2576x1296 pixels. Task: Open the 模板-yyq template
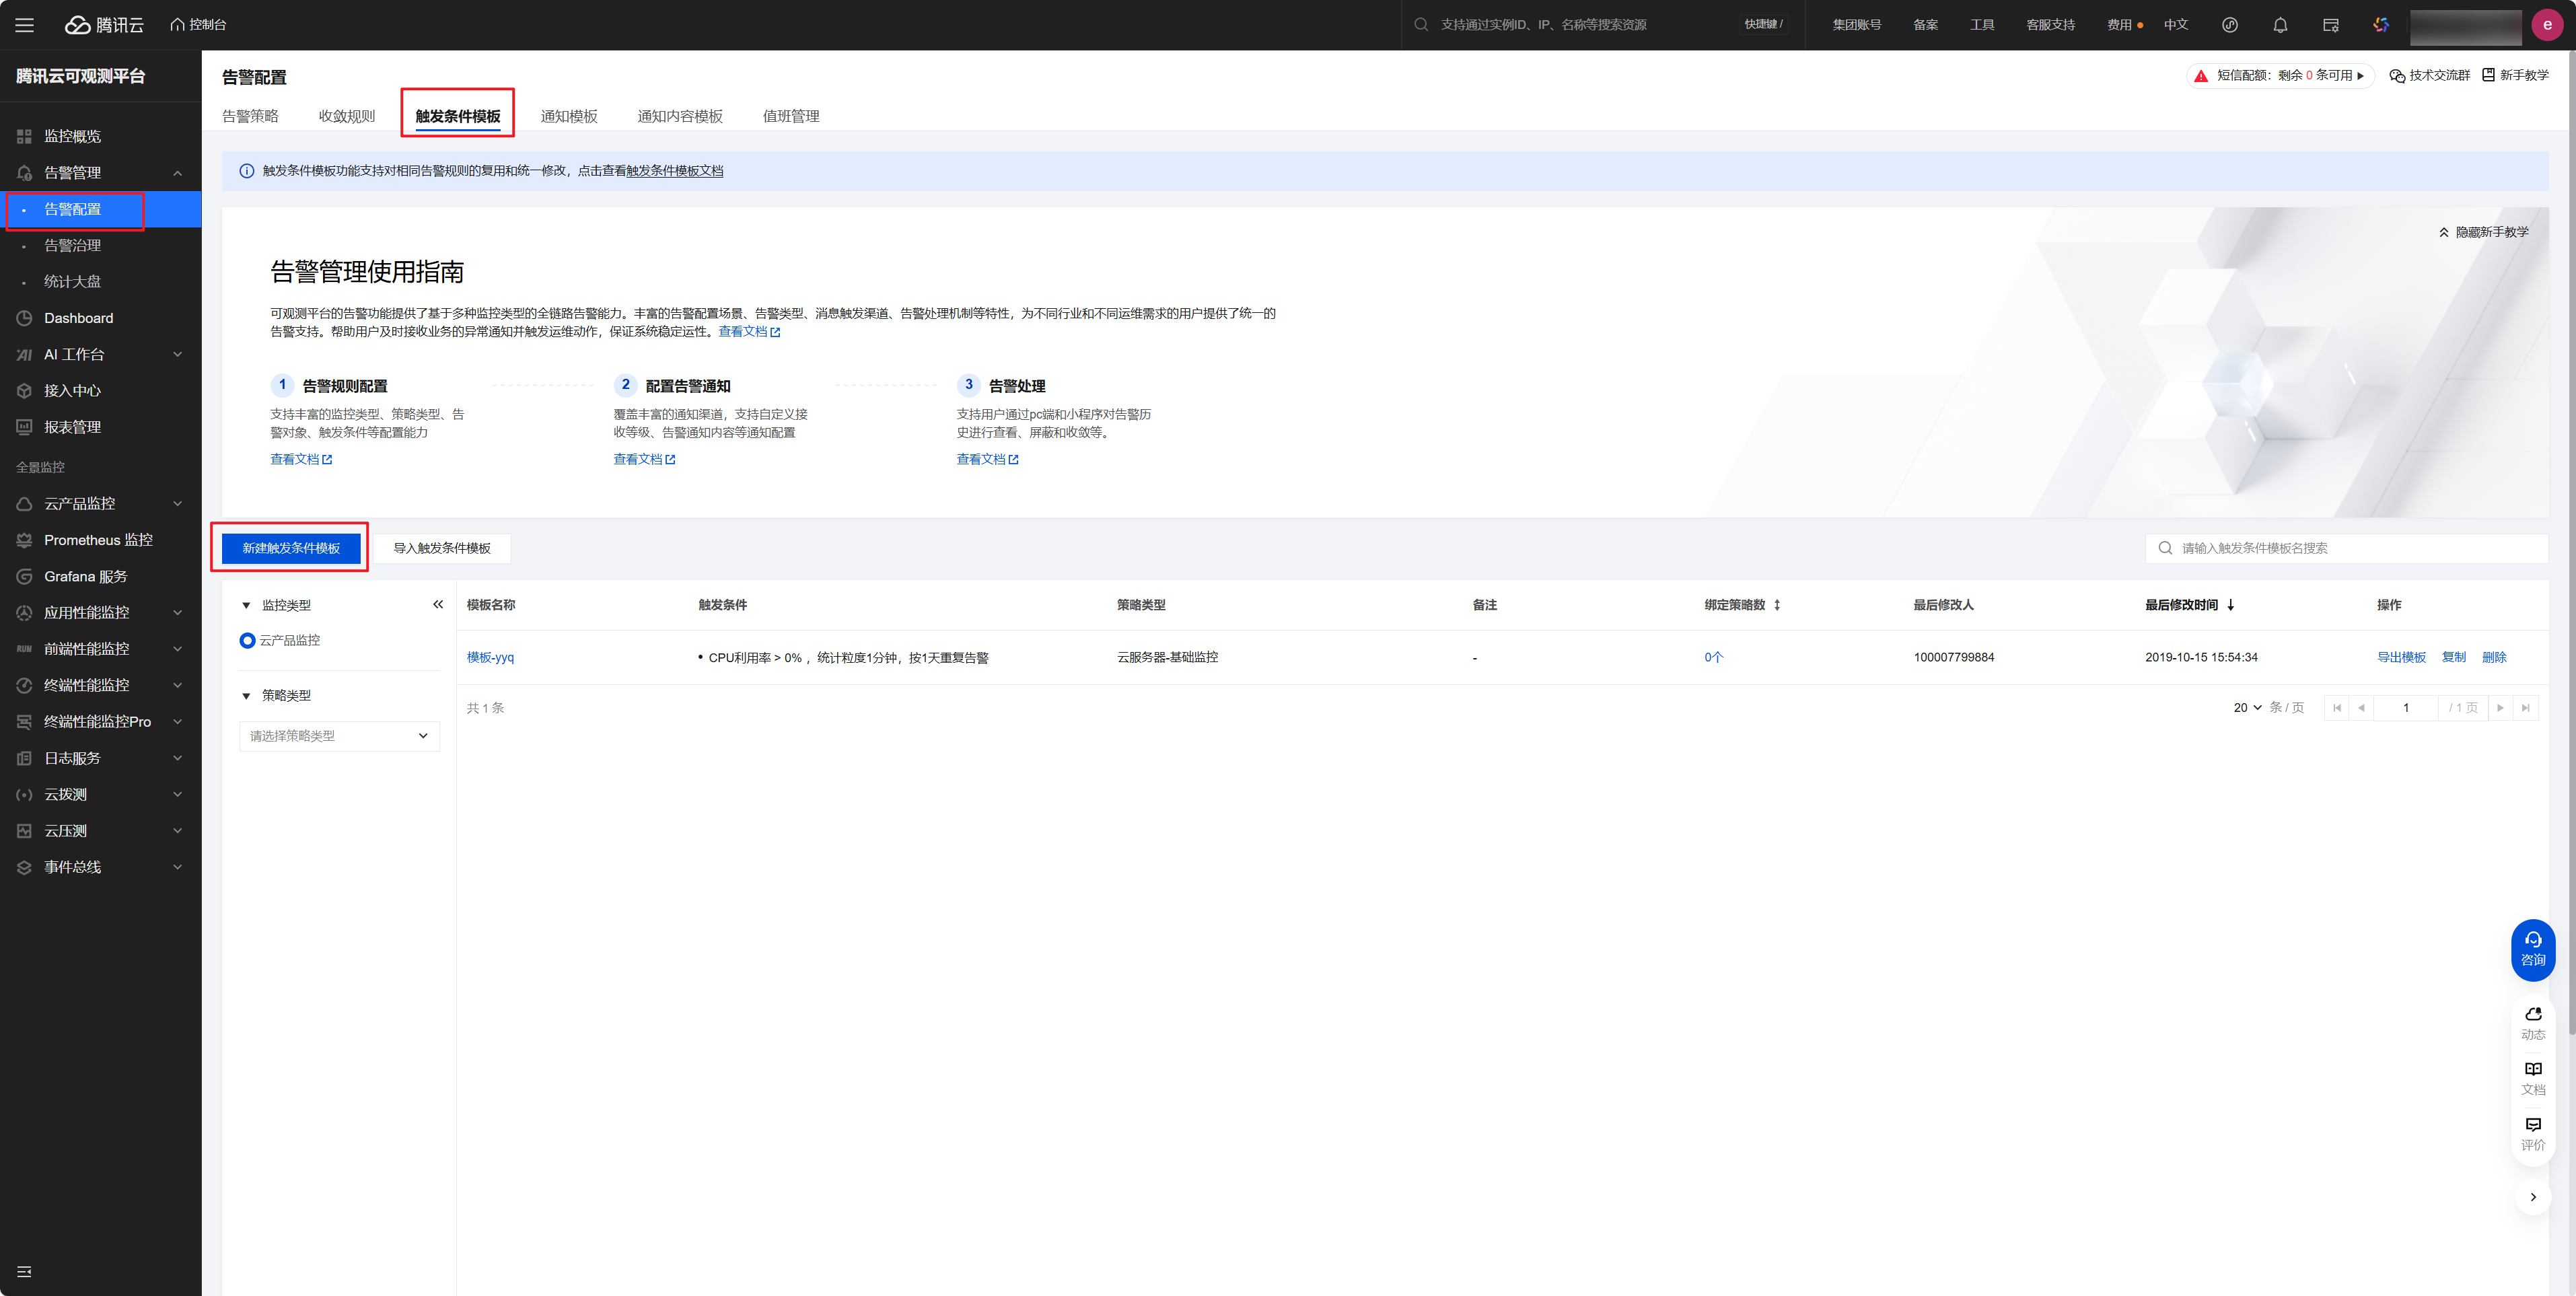point(490,658)
